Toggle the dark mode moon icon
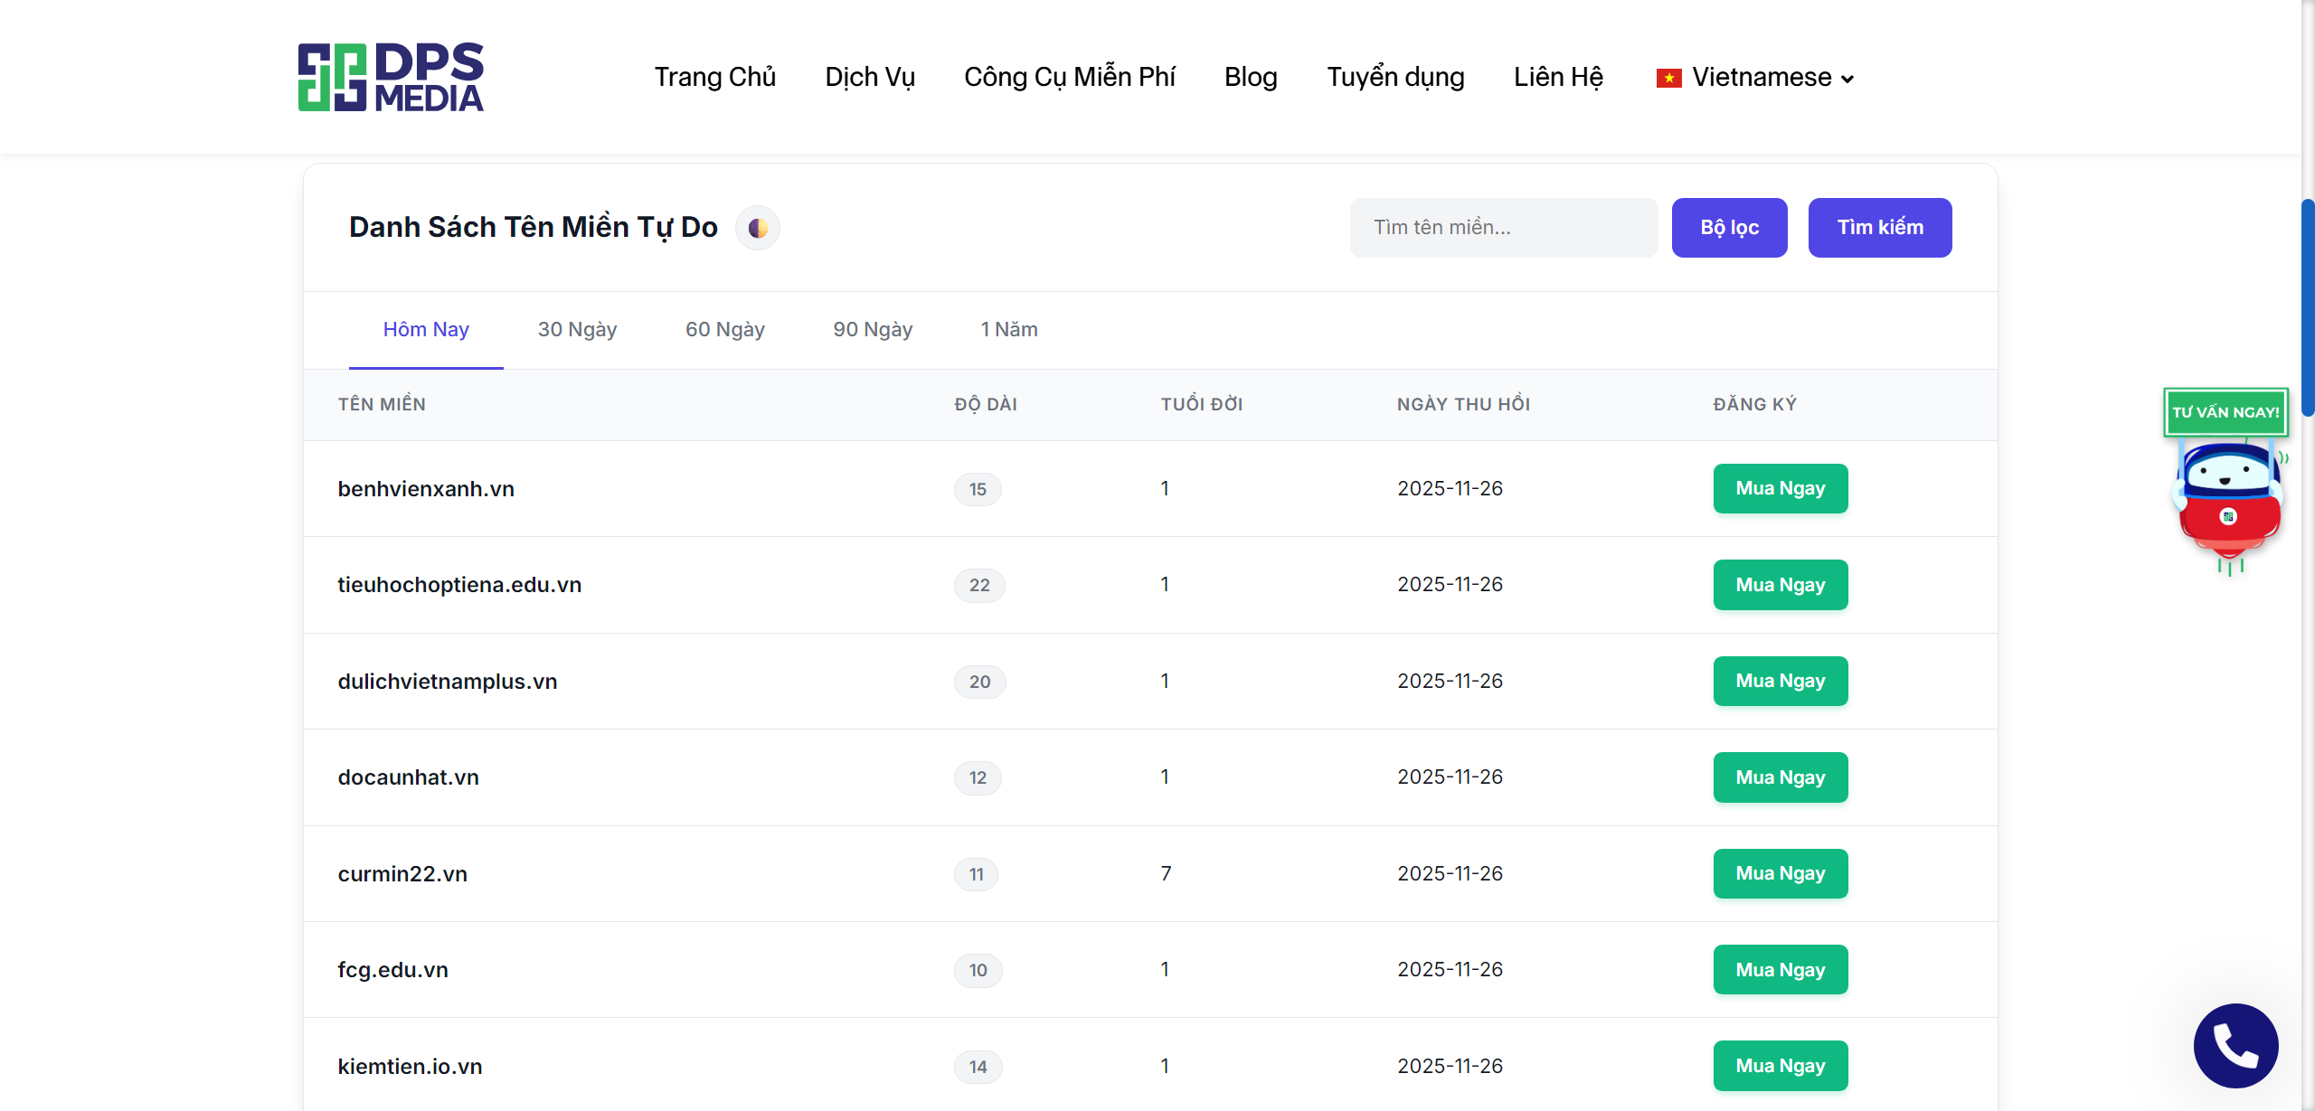Image resolution: width=2315 pixels, height=1111 pixels. coord(758,228)
